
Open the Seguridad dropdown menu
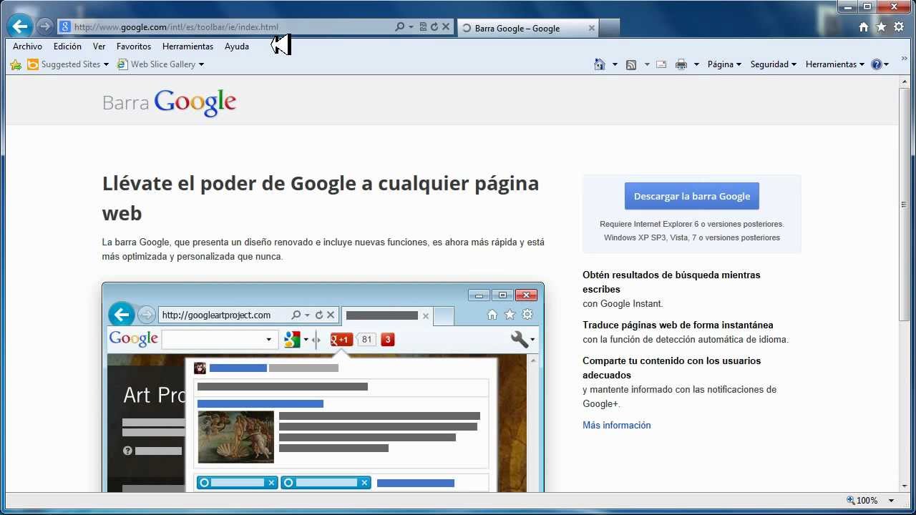[x=774, y=64]
